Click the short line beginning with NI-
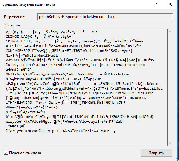 coord(32,55)
